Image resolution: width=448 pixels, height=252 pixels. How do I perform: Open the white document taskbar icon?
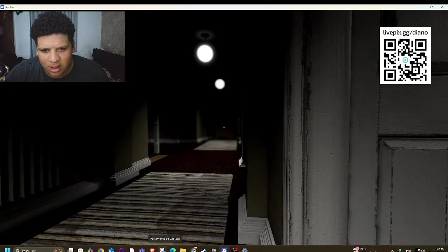coord(132,250)
